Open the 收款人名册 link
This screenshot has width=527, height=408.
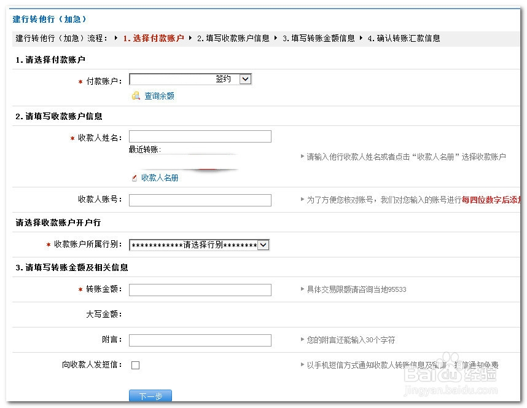pyautogui.click(x=160, y=178)
